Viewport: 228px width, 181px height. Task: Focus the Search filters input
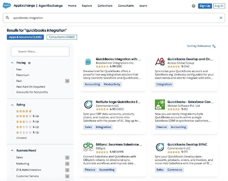coord(40,52)
